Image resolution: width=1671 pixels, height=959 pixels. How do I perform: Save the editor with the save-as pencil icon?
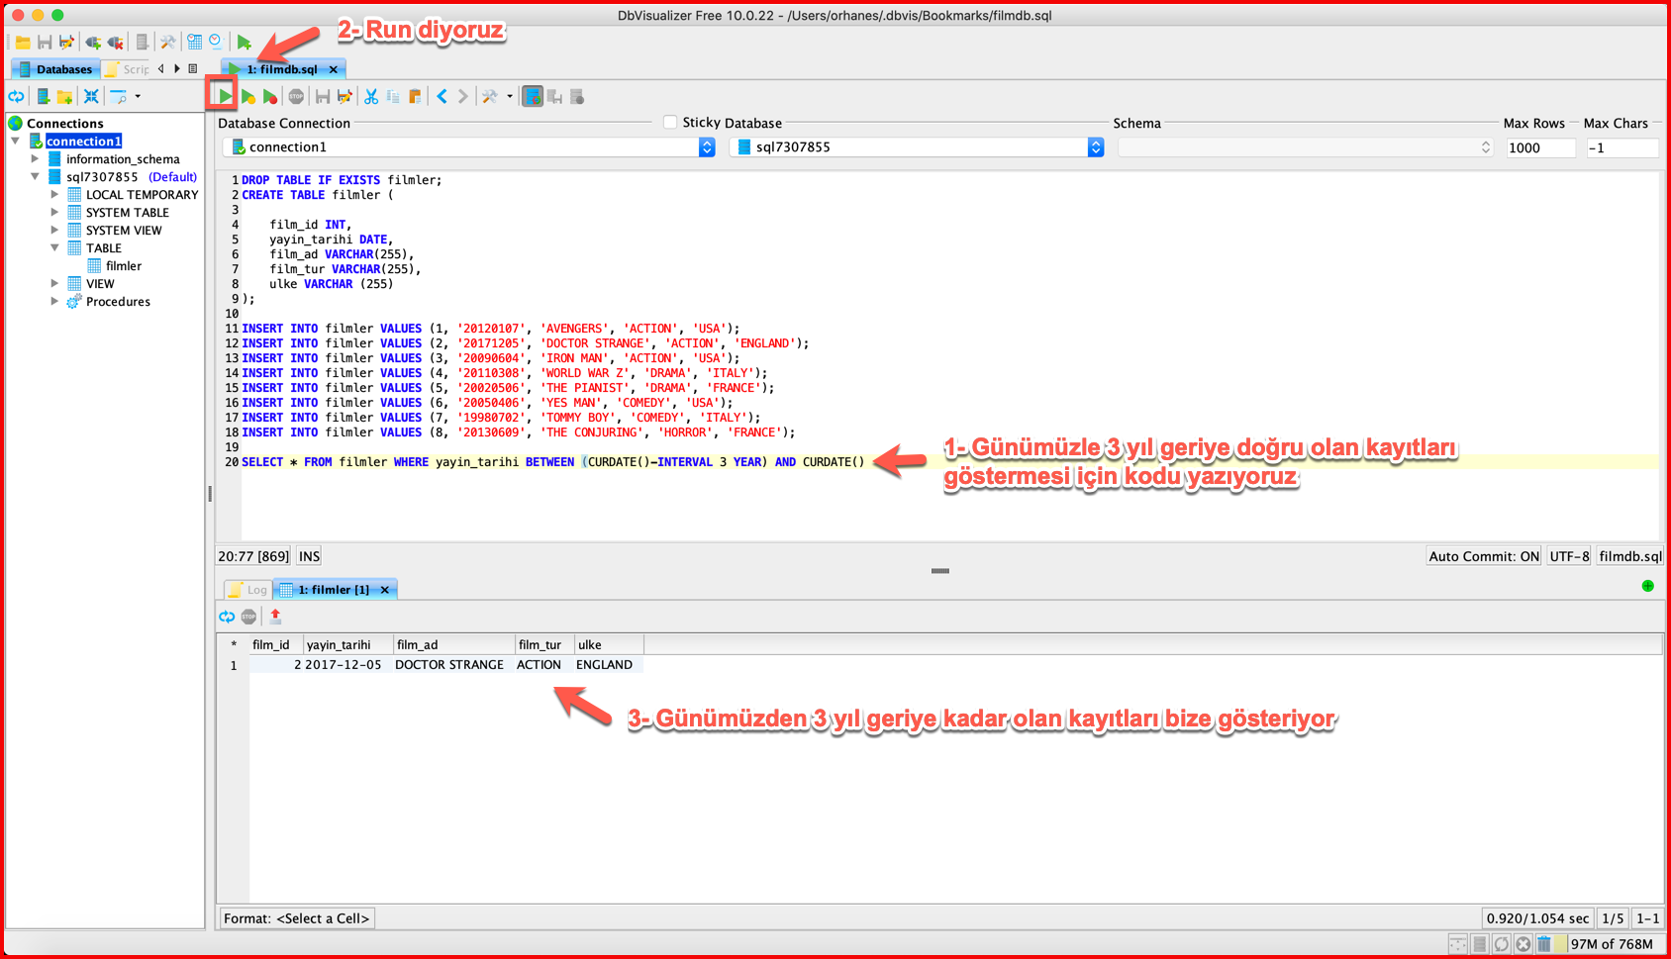tap(344, 96)
